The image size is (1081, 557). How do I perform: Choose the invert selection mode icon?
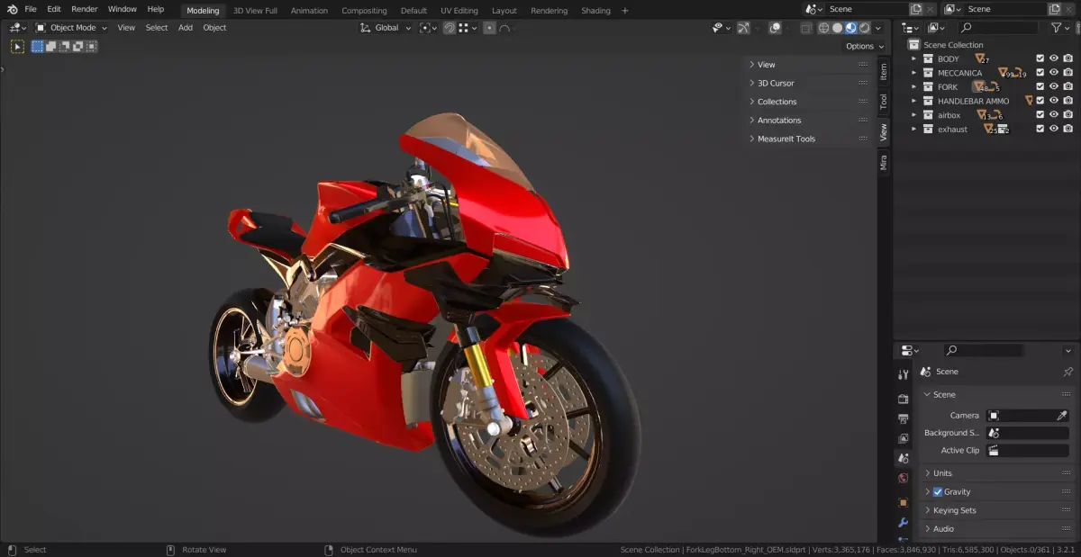tap(77, 46)
